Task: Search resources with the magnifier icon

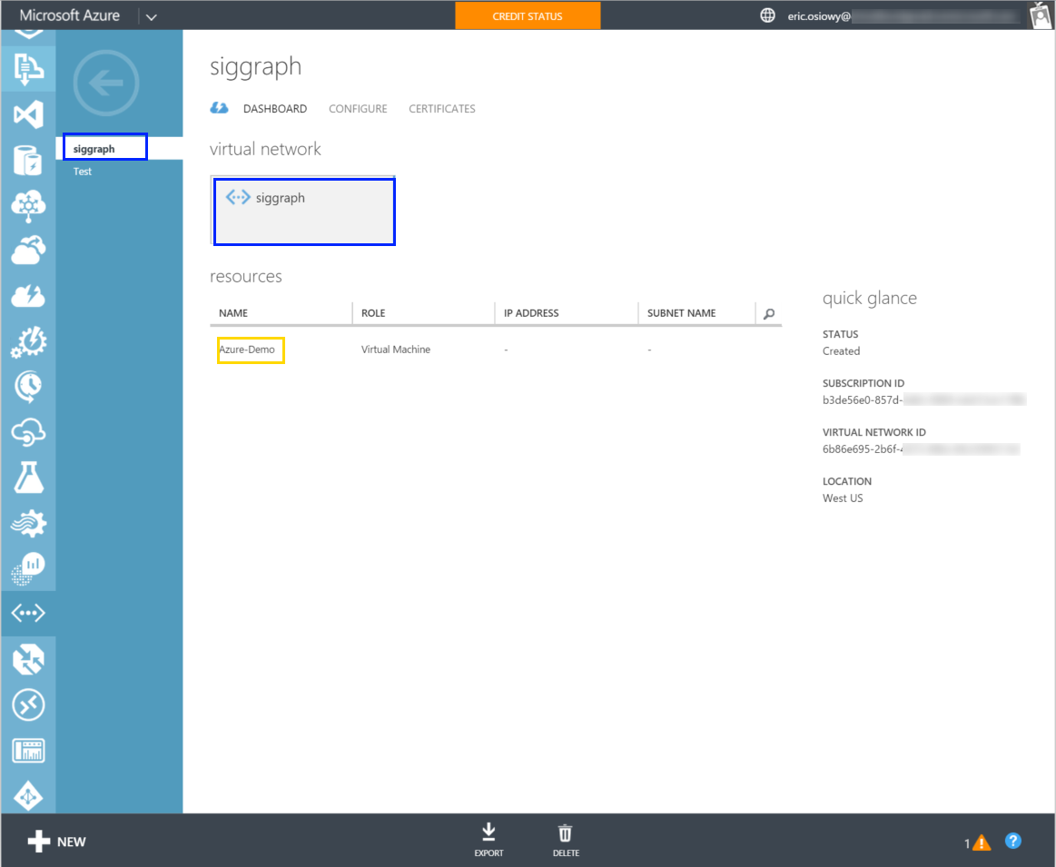Action: (768, 313)
